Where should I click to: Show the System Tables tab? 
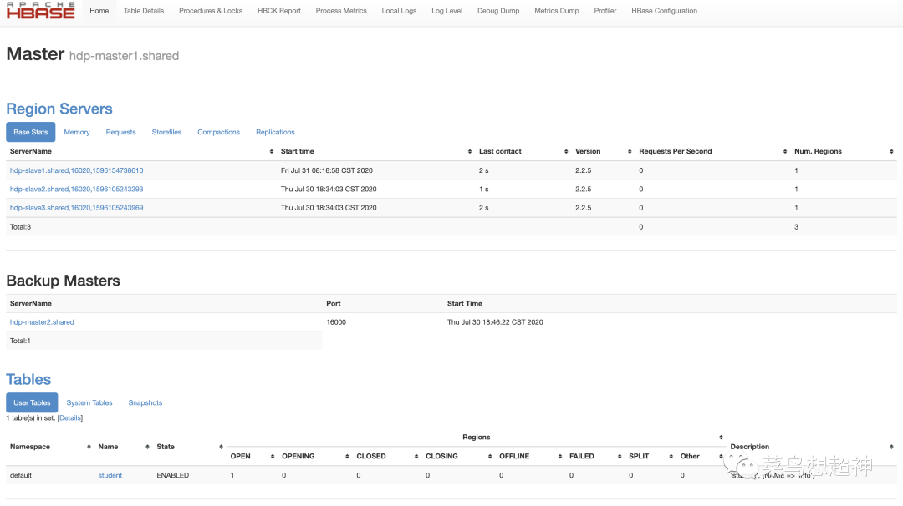pyautogui.click(x=89, y=402)
